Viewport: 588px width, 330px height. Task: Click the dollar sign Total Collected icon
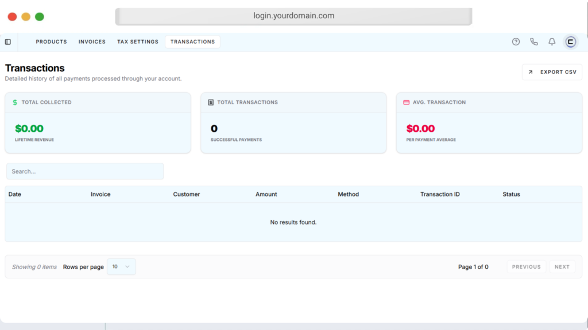15,103
